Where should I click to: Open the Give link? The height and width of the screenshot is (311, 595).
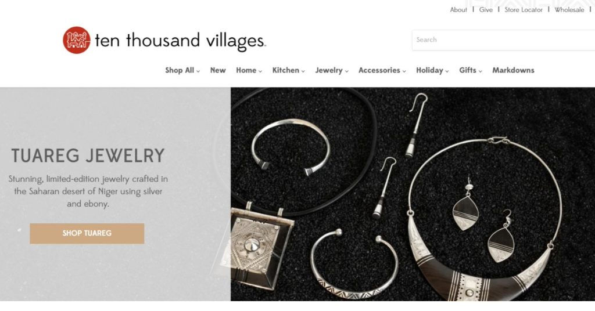[x=486, y=10]
